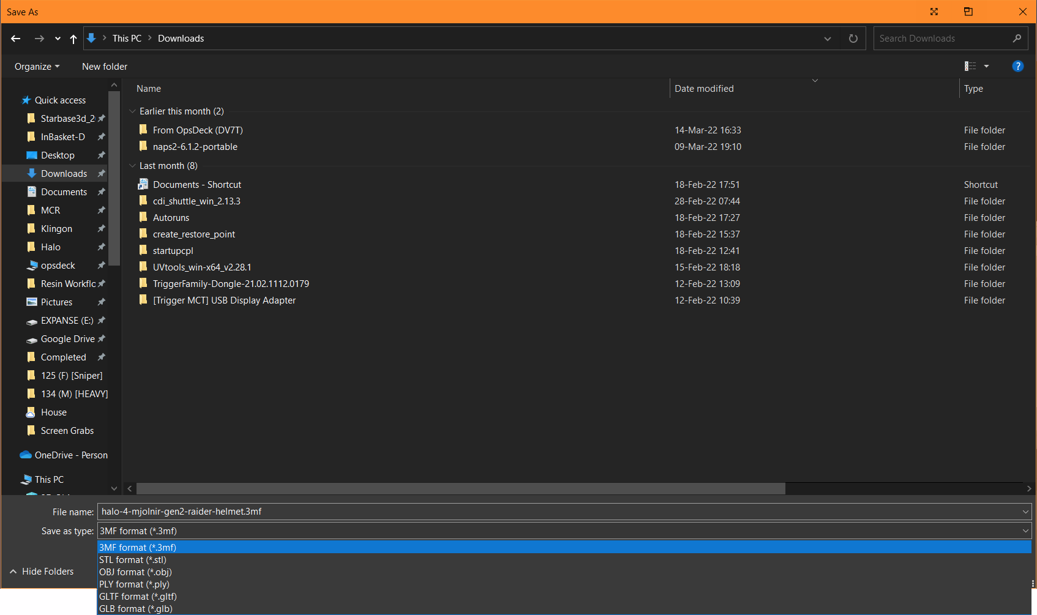Collapse the Last month group

132,166
